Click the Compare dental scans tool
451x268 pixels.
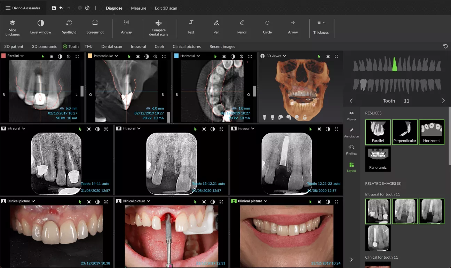pyautogui.click(x=159, y=28)
